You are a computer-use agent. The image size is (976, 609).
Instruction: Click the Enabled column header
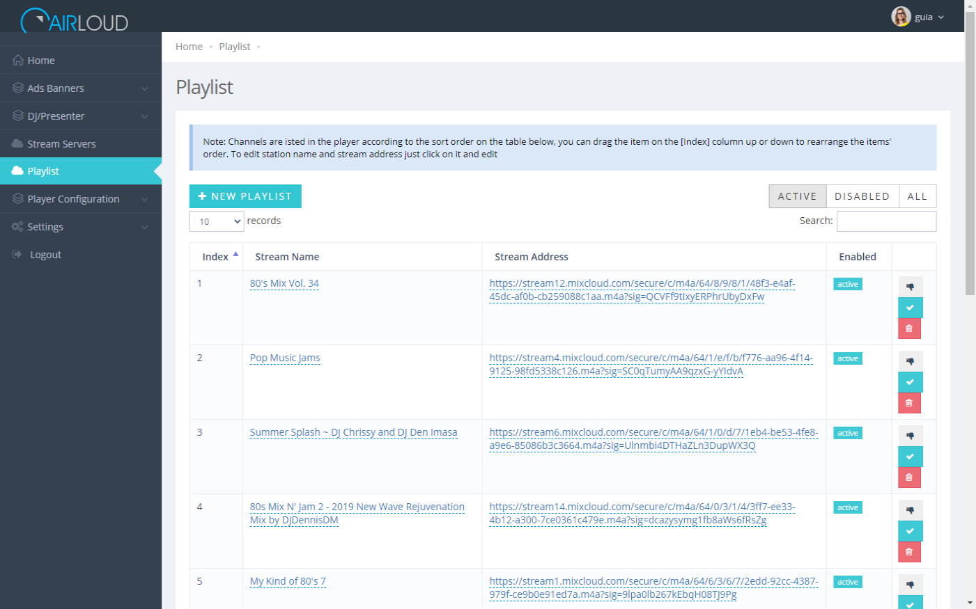coord(858,257)
